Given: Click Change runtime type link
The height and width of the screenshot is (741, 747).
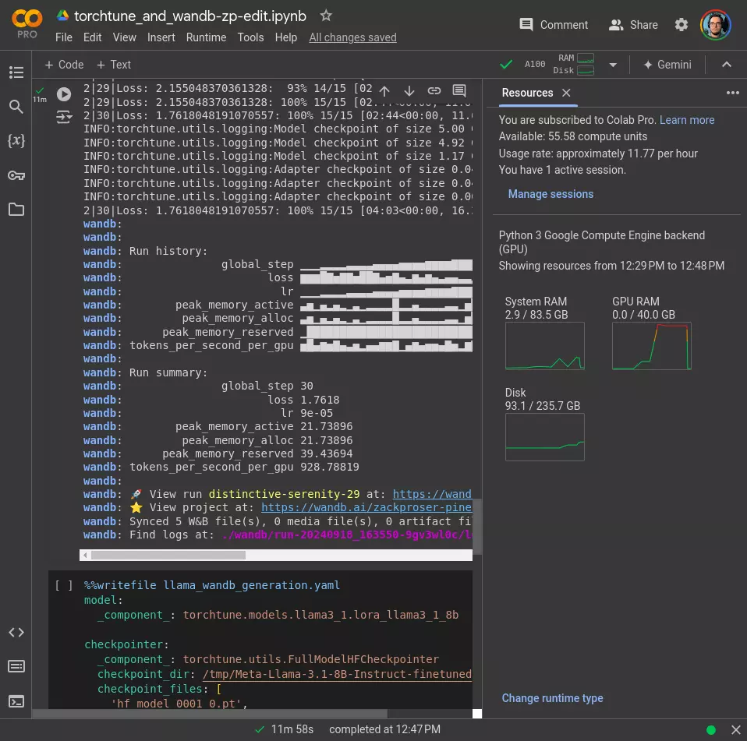Looking at the screenshot, I should pos(552,698).
